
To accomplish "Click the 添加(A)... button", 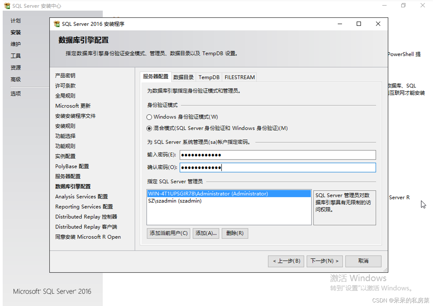I will [x=206, y=233].
